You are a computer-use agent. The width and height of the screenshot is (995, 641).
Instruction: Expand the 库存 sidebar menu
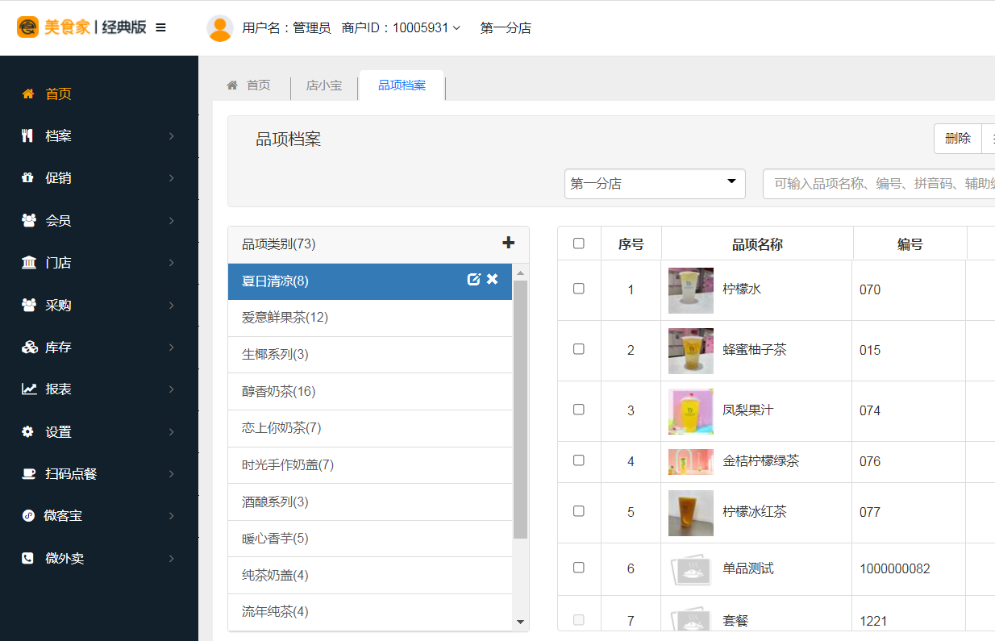[98, 347]
